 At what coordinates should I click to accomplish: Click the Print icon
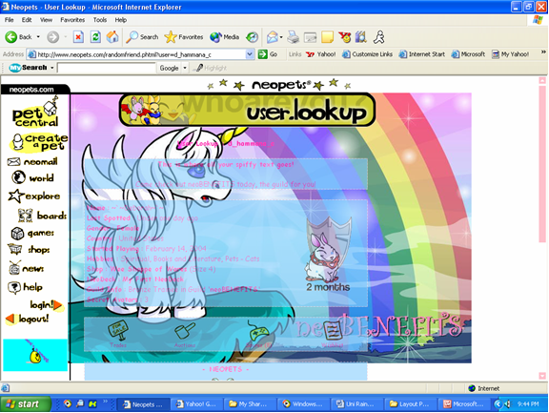(293, 37)
